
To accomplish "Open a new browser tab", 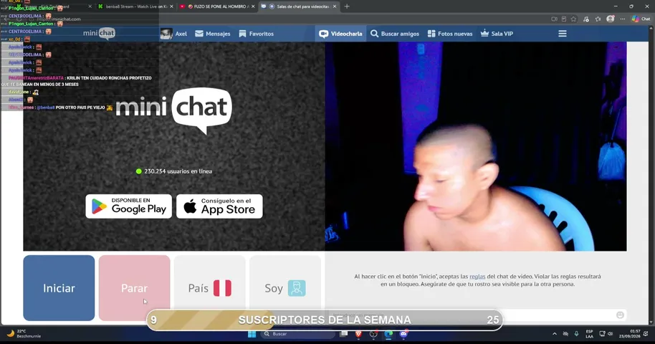I will tap(347, 6).
